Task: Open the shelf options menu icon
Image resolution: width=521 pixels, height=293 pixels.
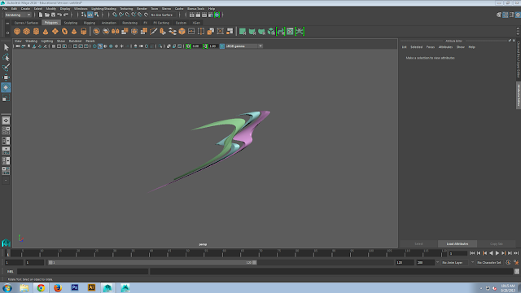Action: coord(7,33)
